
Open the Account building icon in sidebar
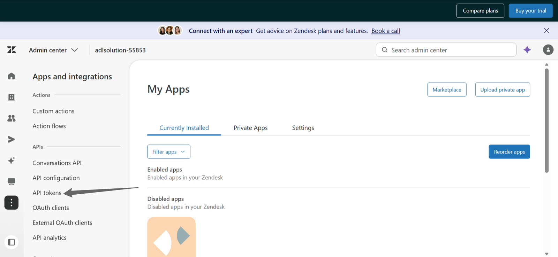click(x=12, y=97)
